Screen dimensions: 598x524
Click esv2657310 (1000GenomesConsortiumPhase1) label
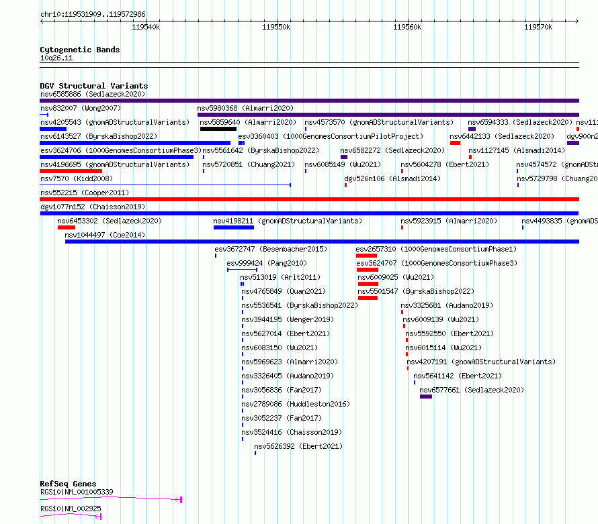click(436, 249)
